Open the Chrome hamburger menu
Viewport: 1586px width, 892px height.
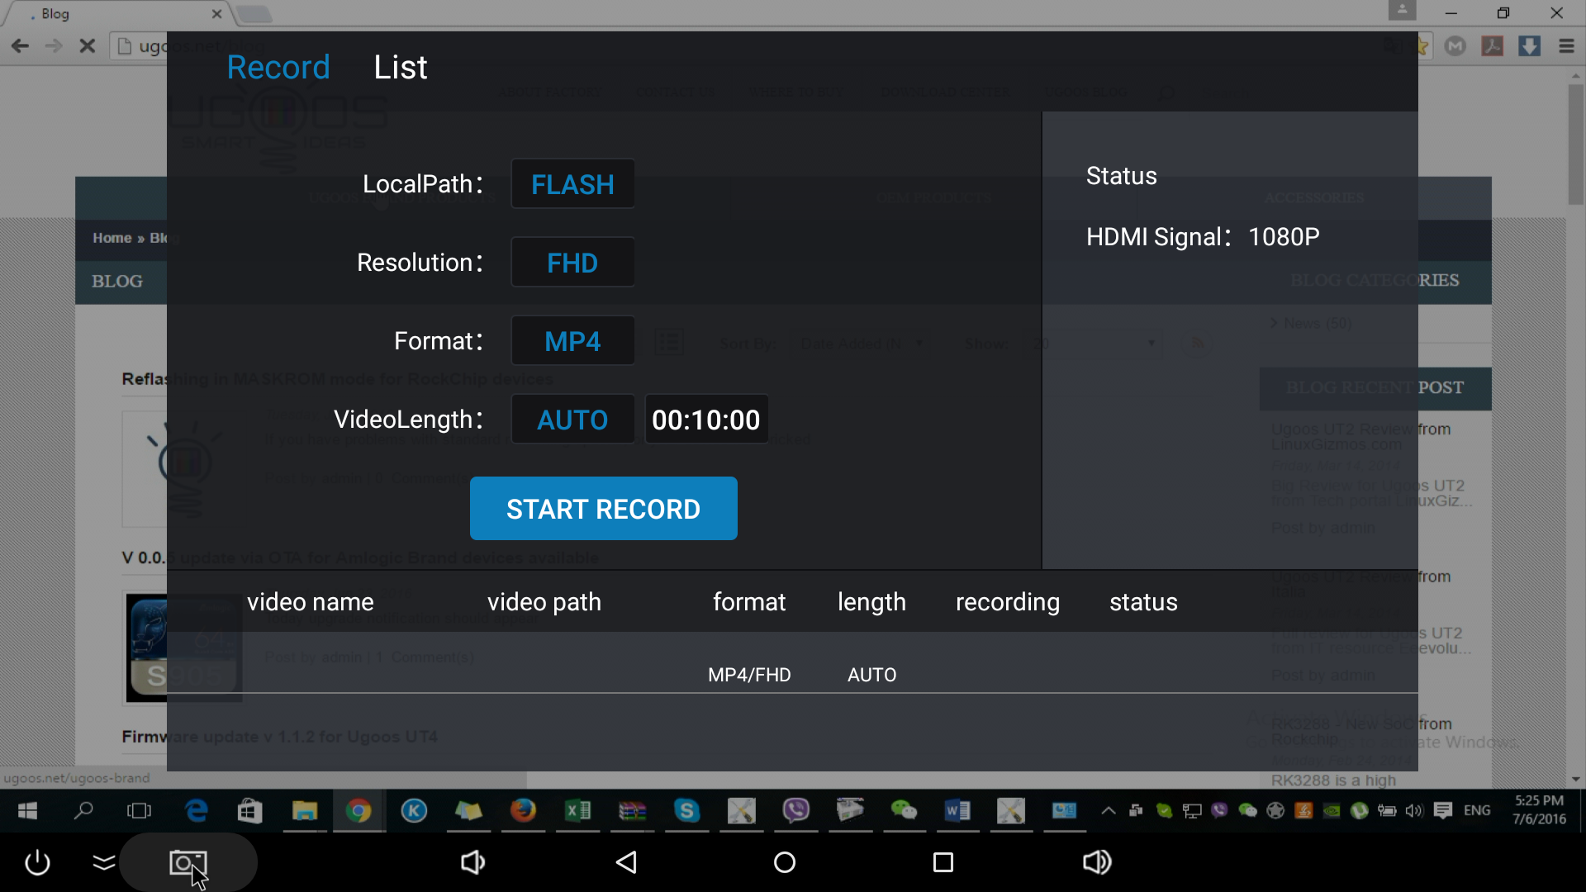click(x=1566, y=46)
